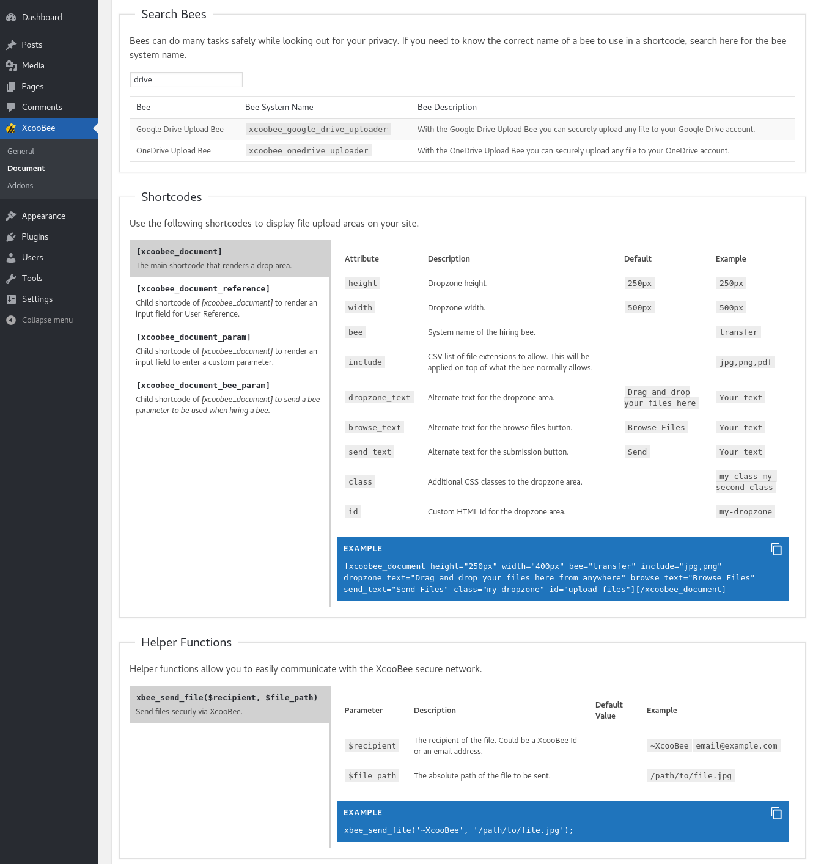Click the Media library icon

tap(11, 65)
